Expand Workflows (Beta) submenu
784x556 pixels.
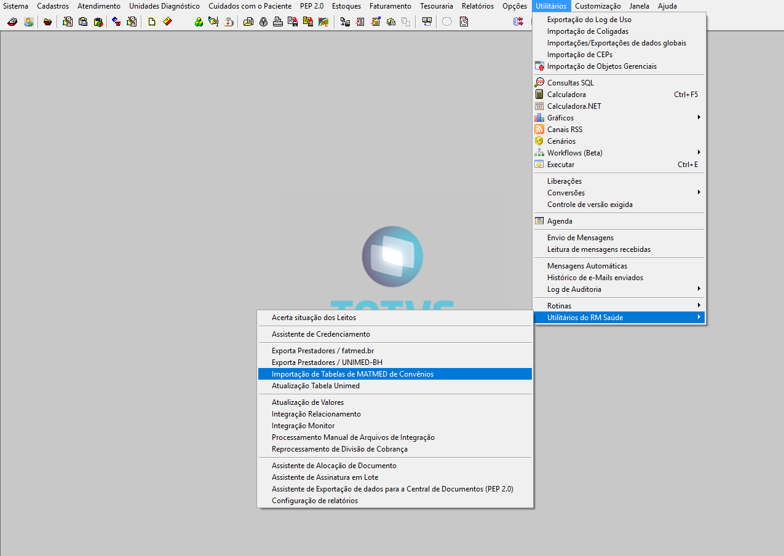pyautogui.click(x=619, y=153)
